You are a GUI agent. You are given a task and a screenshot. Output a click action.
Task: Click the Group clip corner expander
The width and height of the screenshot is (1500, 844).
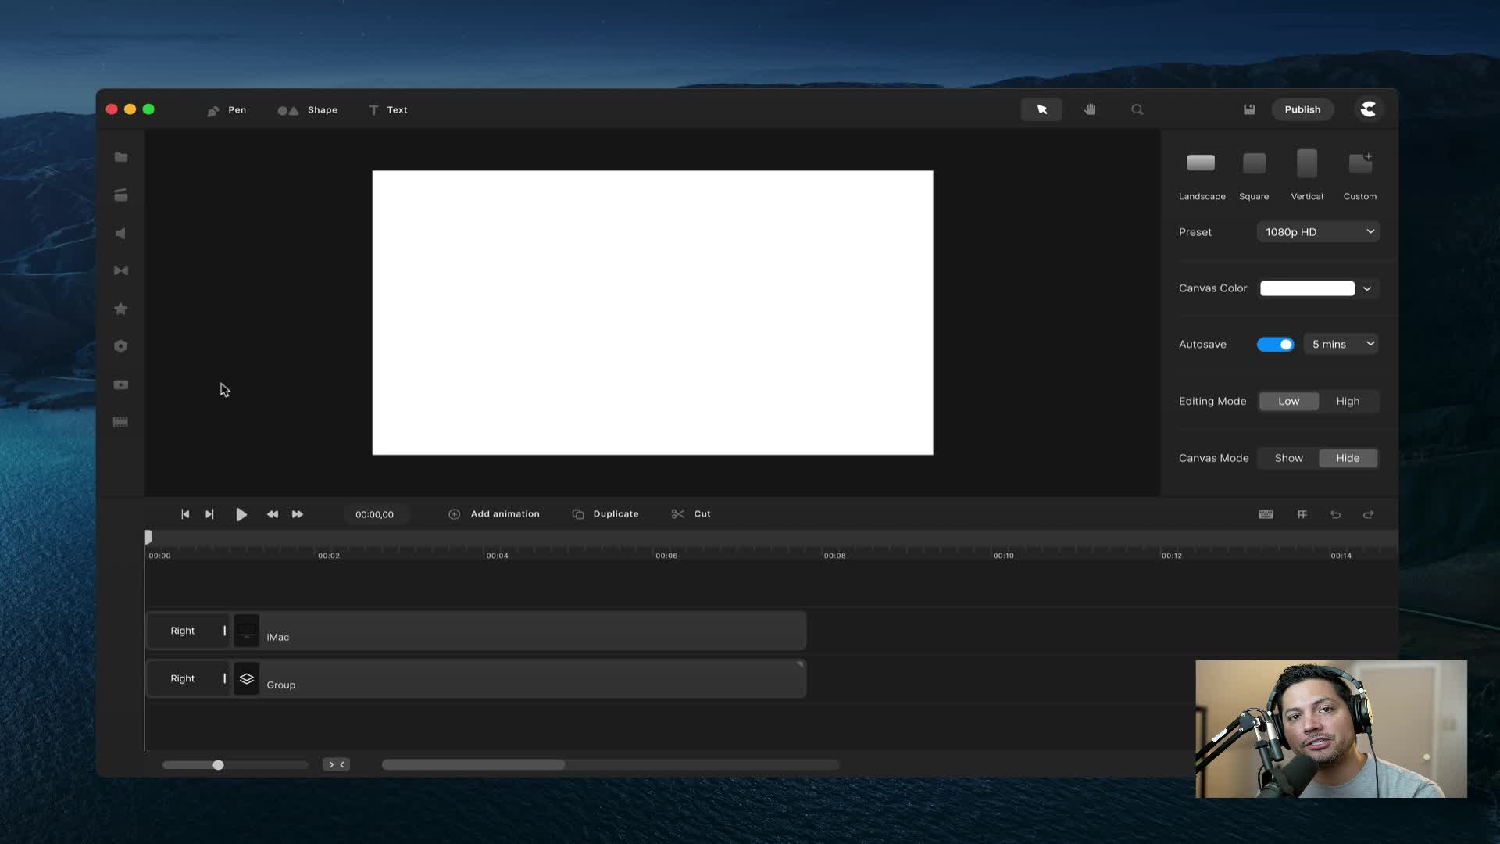click(800, 664)
